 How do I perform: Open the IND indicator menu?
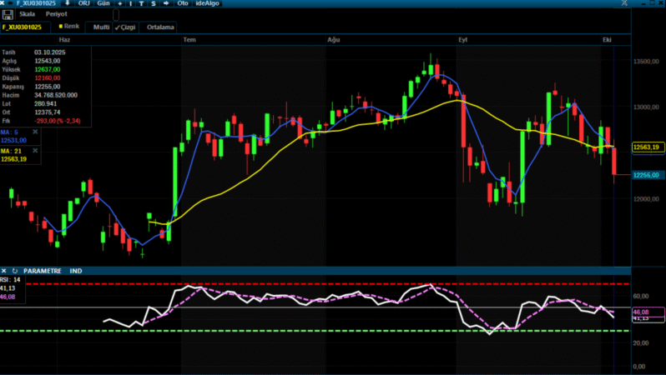tap(76, 271)
